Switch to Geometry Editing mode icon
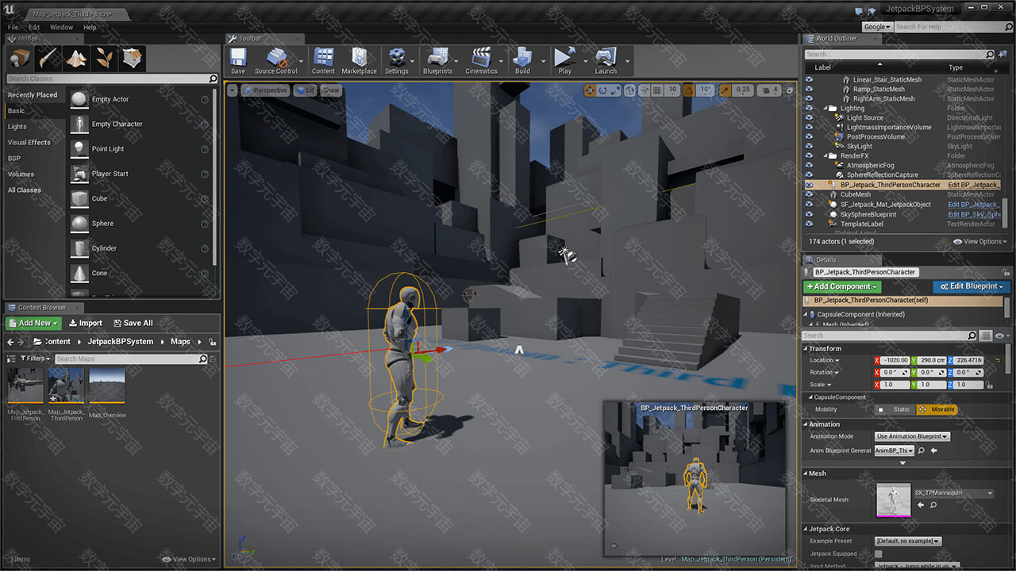The width and height of the screenshot is (1016, 571). pyautogui.click(x=133, y=58)
